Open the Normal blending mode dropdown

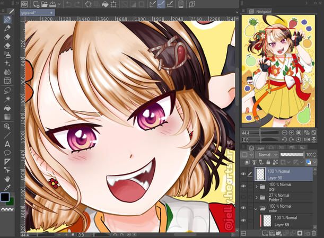click(x=267, y=155)
